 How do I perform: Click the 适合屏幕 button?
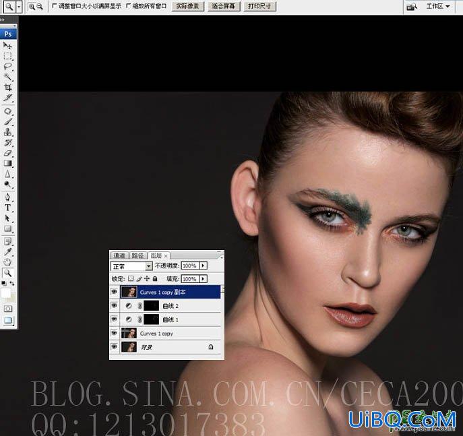coord(224,6)
